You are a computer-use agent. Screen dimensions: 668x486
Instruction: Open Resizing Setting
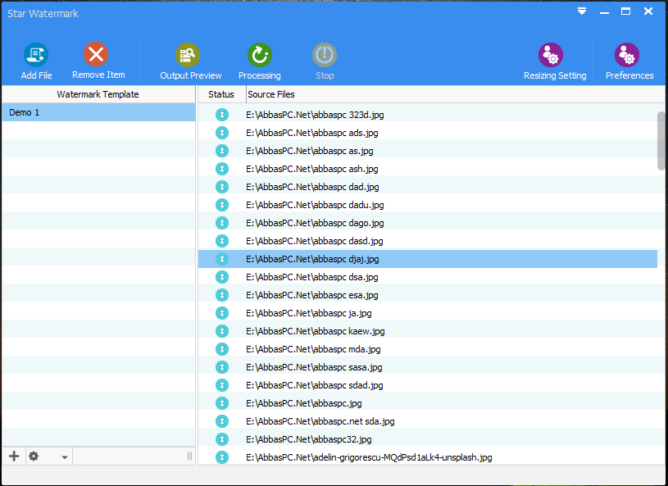pos(551,55)
